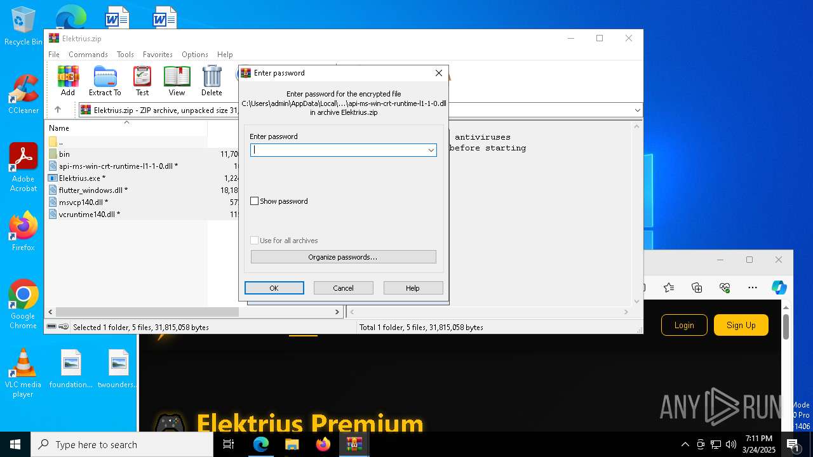Image resolution: width=813 pixels, height=457 pixels.
Task: Click the Edge page vertical scrollbar
Action: (786, 326)
